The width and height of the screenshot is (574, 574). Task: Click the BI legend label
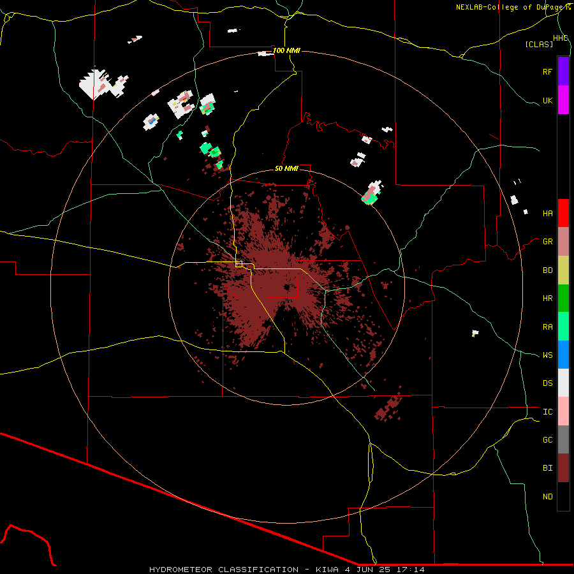[x=547, y=468]
